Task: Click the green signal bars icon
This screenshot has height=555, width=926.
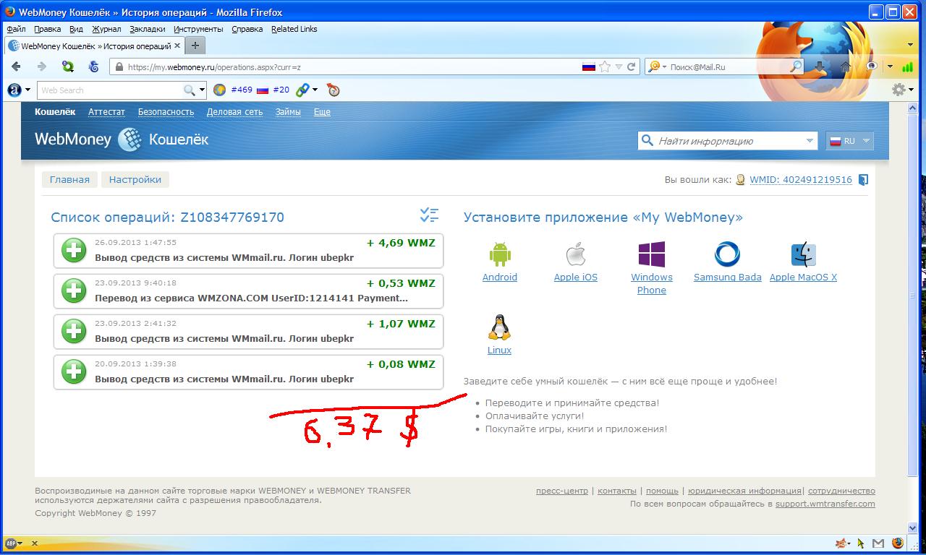Action: tap(906, 66)
